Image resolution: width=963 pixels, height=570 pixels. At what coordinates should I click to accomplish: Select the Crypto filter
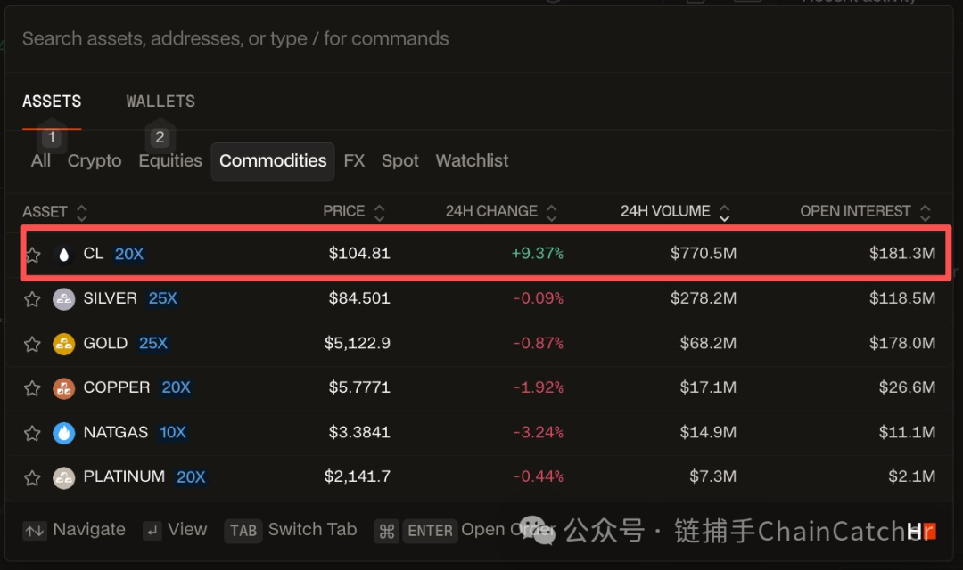tap(95, 160)
